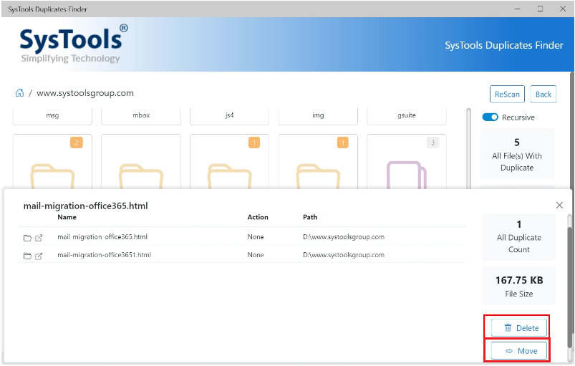Click the 167.75 KB File Size card
Screen dimensions: 575x366
(x=519, y=286)
